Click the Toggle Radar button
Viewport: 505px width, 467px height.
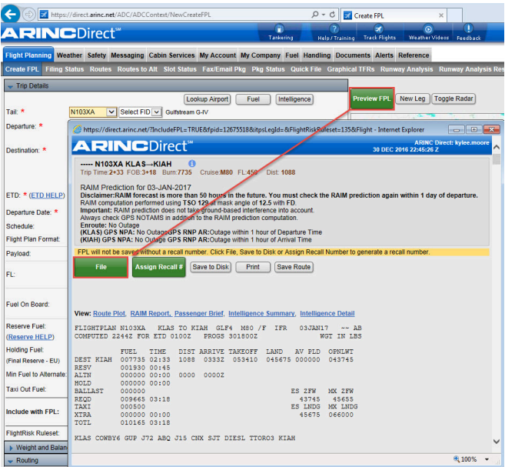[x=454, y=98]
